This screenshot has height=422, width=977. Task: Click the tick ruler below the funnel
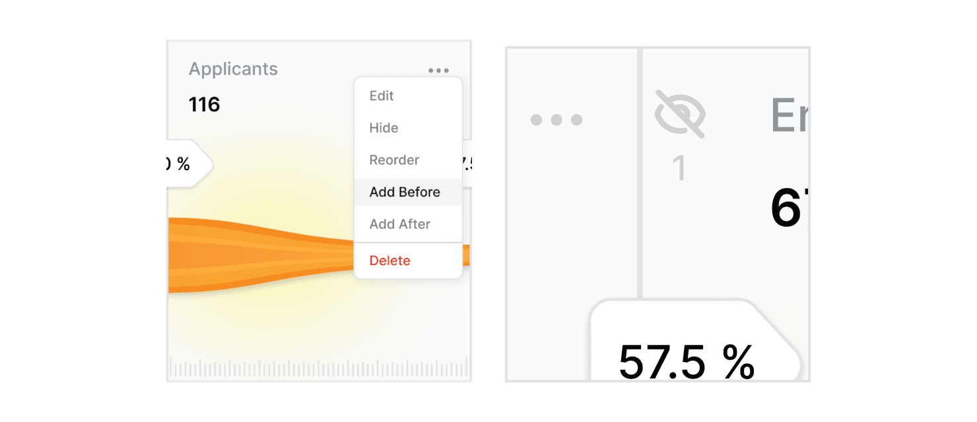click(x=319, y=367)
